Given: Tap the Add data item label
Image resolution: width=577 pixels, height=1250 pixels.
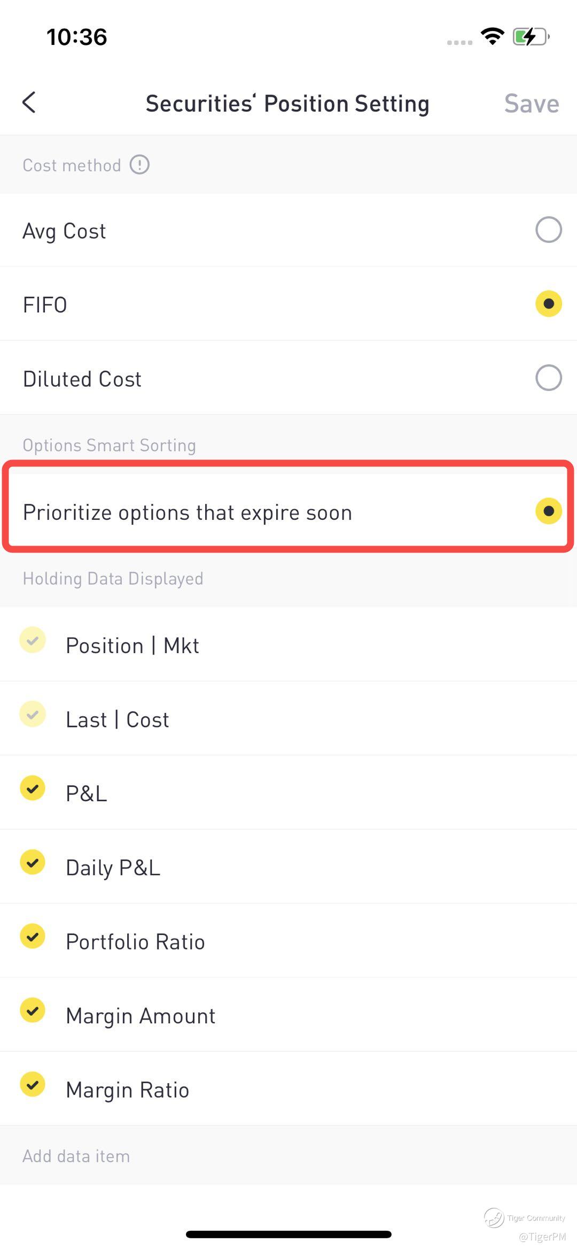Looking at the screenshot, I should pyautogui.click(x=76, y=1156).
